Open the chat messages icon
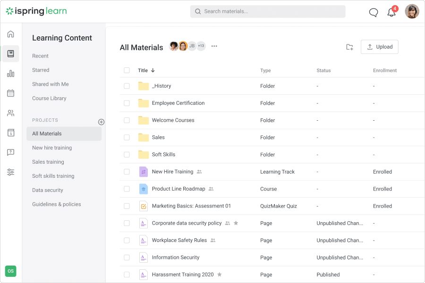Image resolution: width=425 pixels, height=283 pixels. click(x=373, y=12)
